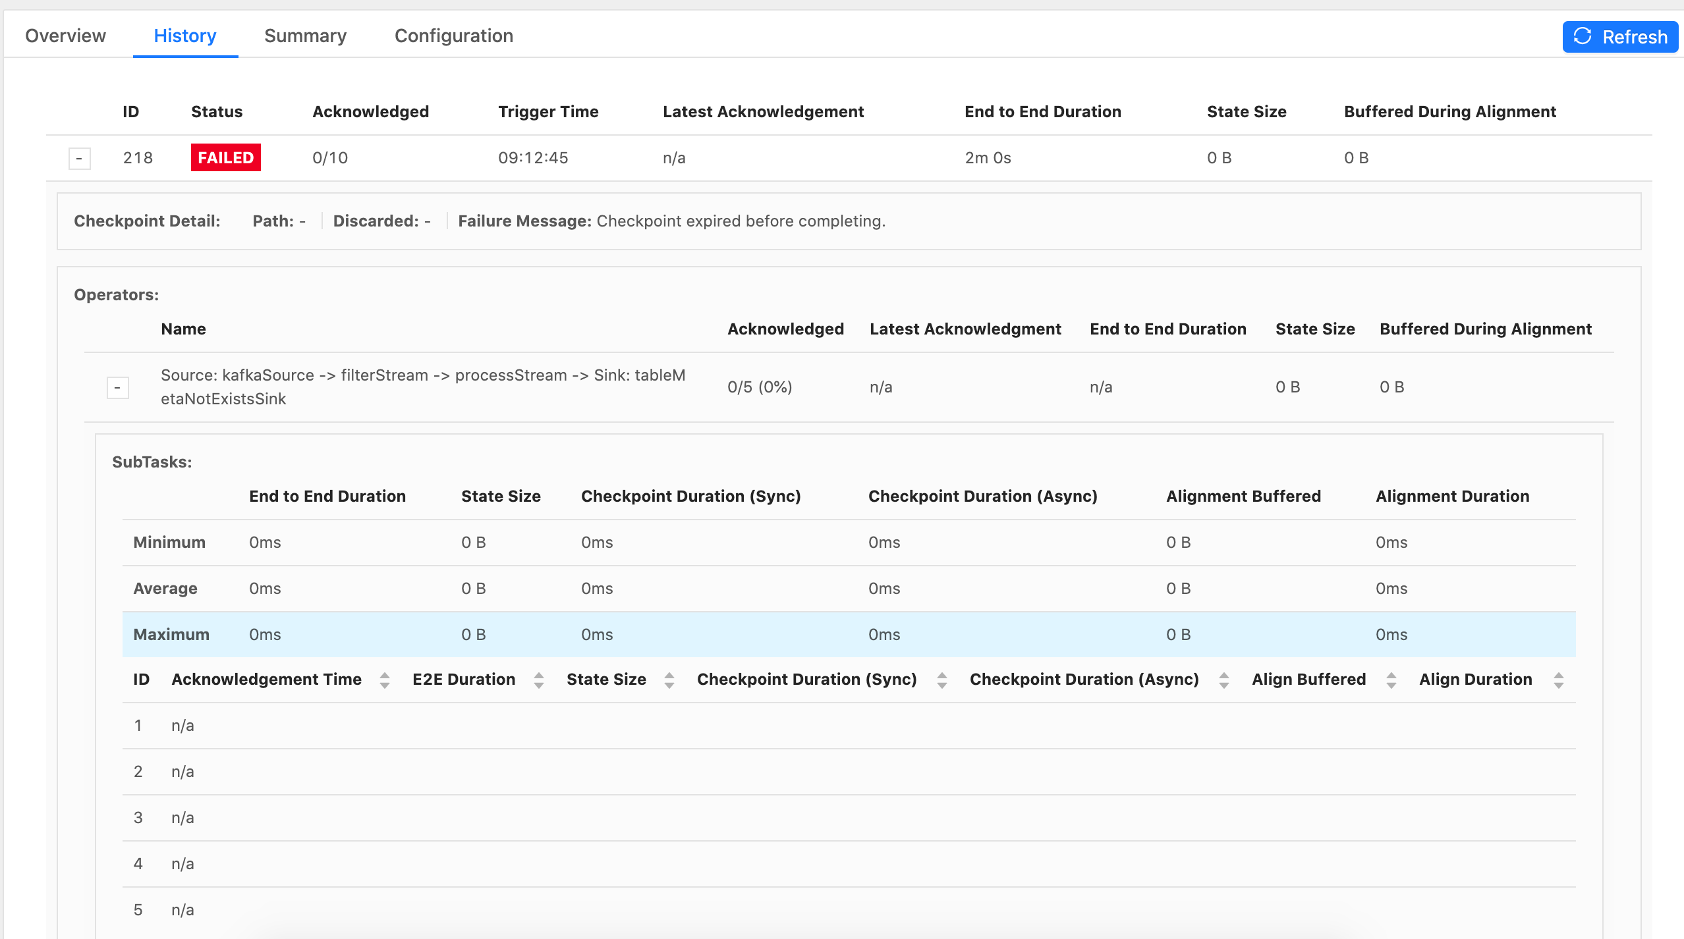Select subtask row with ID 3
This screenshot has height=939, width=1684.
point(849,818)
